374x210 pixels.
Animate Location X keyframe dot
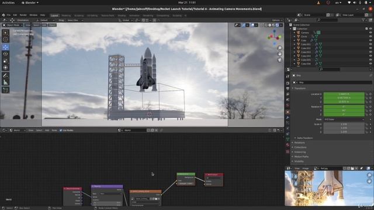370,94
